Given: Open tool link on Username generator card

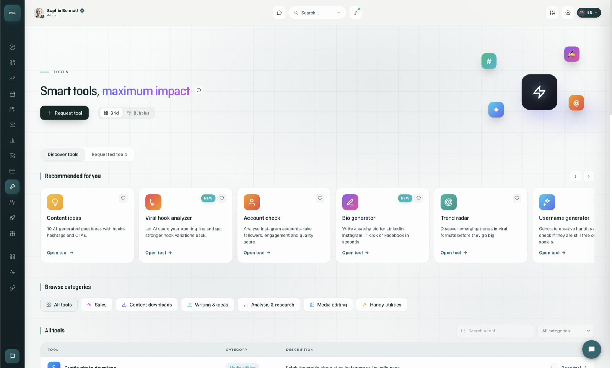Looking at the screenshot, I should click(552, 253).
